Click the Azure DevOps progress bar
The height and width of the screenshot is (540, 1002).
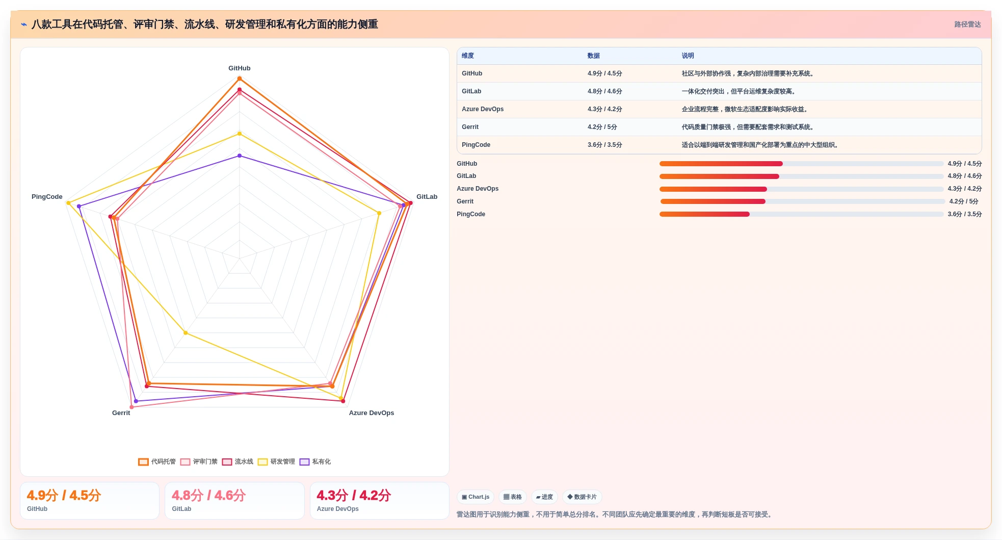pyautogui.click(x=801, y=189)
